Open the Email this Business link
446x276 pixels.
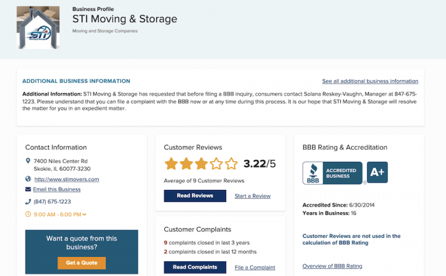pyautogui.click(x=57, y=189)
